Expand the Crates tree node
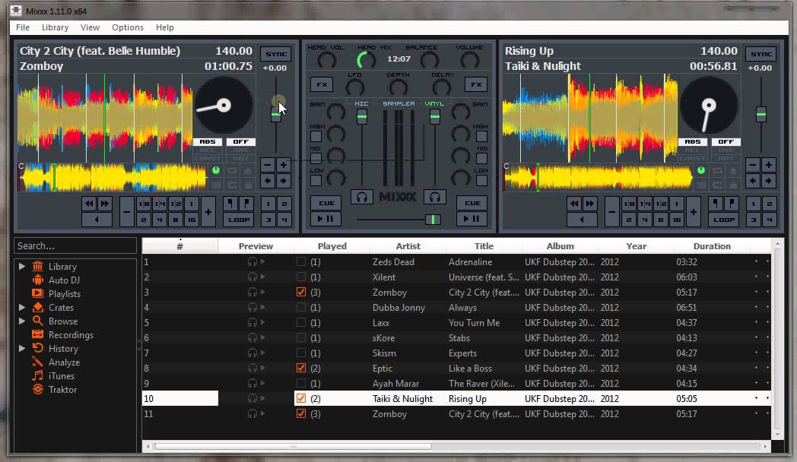 point(22,307)
